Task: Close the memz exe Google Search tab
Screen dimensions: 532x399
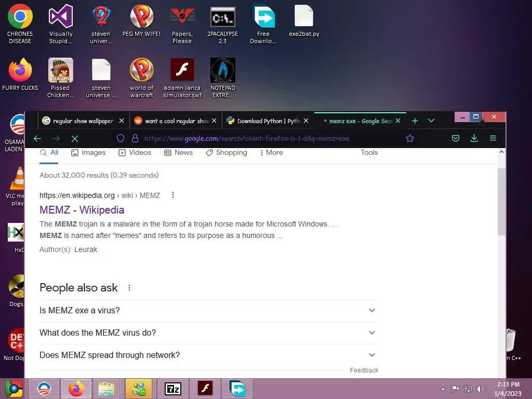Action: [398, 121]
